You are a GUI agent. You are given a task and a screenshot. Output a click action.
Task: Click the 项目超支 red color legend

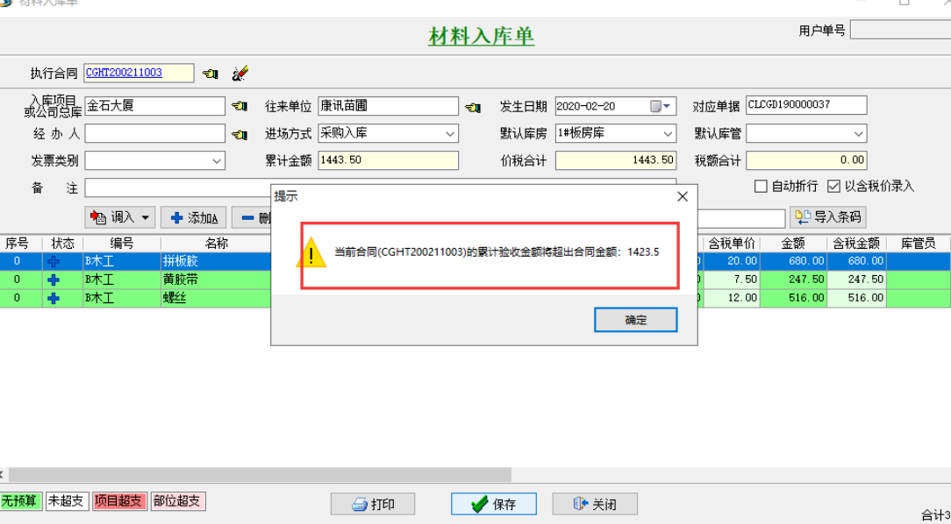[x=119, y=501]
